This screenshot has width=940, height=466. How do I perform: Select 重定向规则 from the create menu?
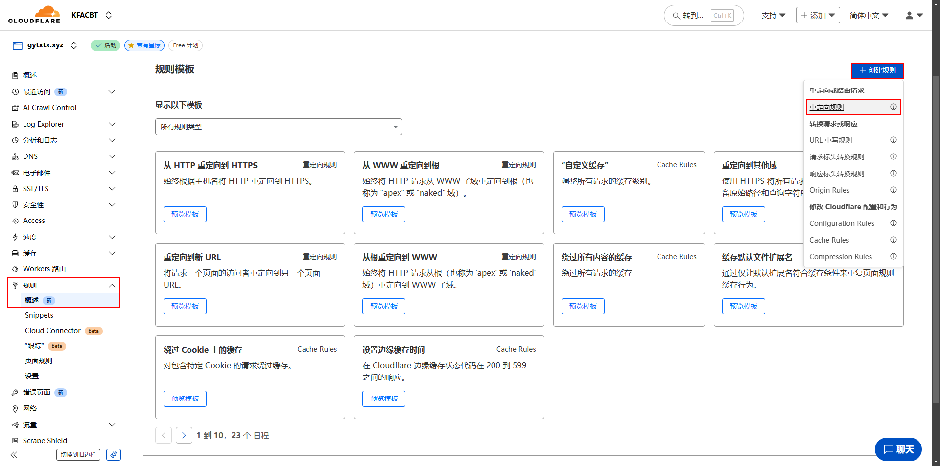[x=826, y=107]
